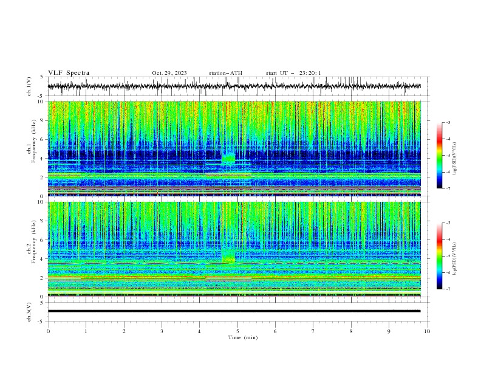Click the green burst near 4 kHz in ch.2 spectrogram
The width and height of the screenshot is (481, 372).
point(228,257)
